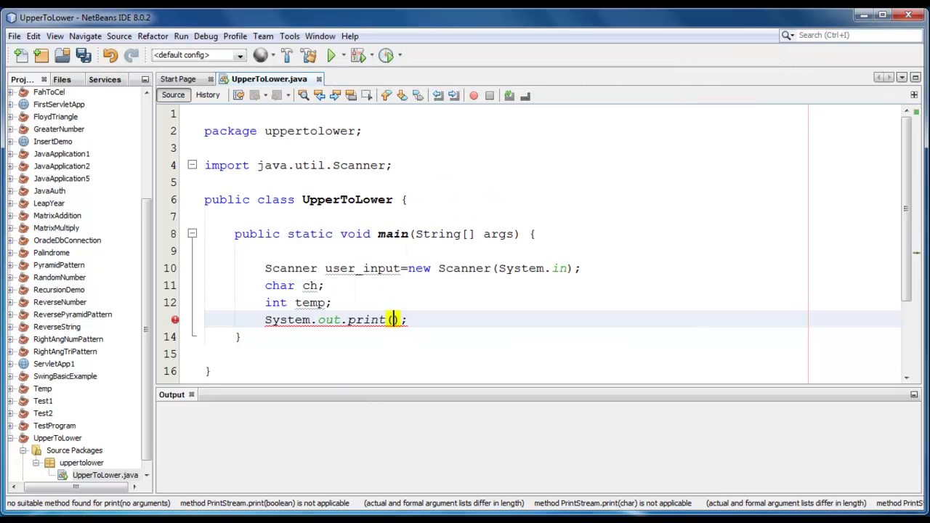Toggle Bookmark icon in editor toolbar
The image size is (930, 523).
click(418, 95)
